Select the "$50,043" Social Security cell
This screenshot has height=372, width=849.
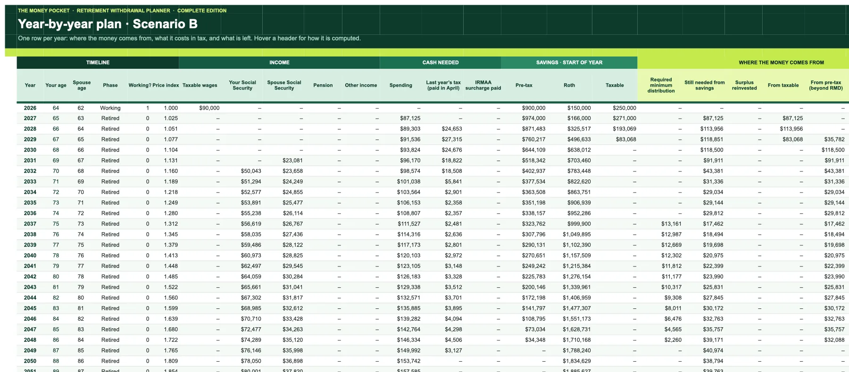click(x=251, y=171)
